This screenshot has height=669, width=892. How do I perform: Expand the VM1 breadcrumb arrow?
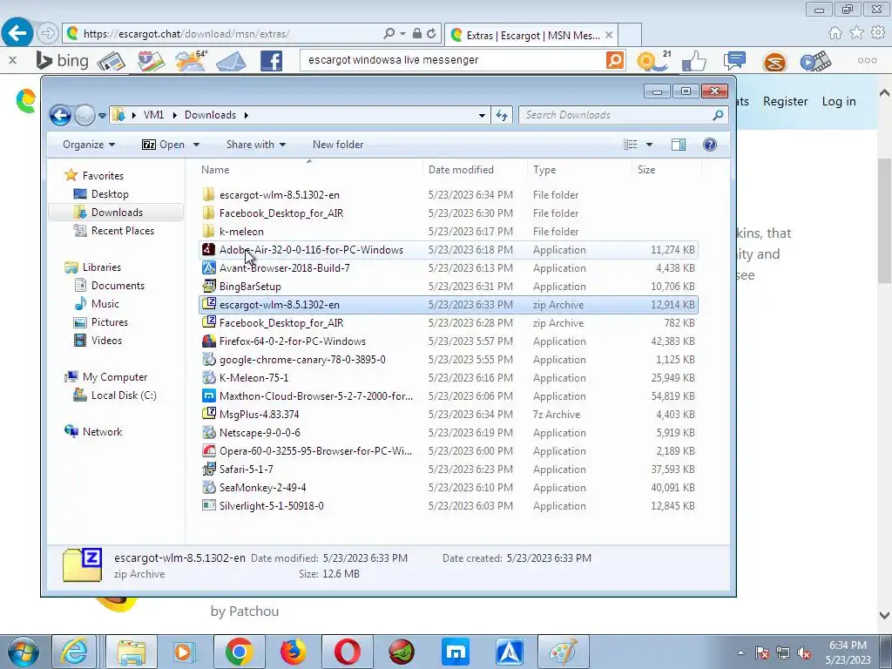click(174, 116)
